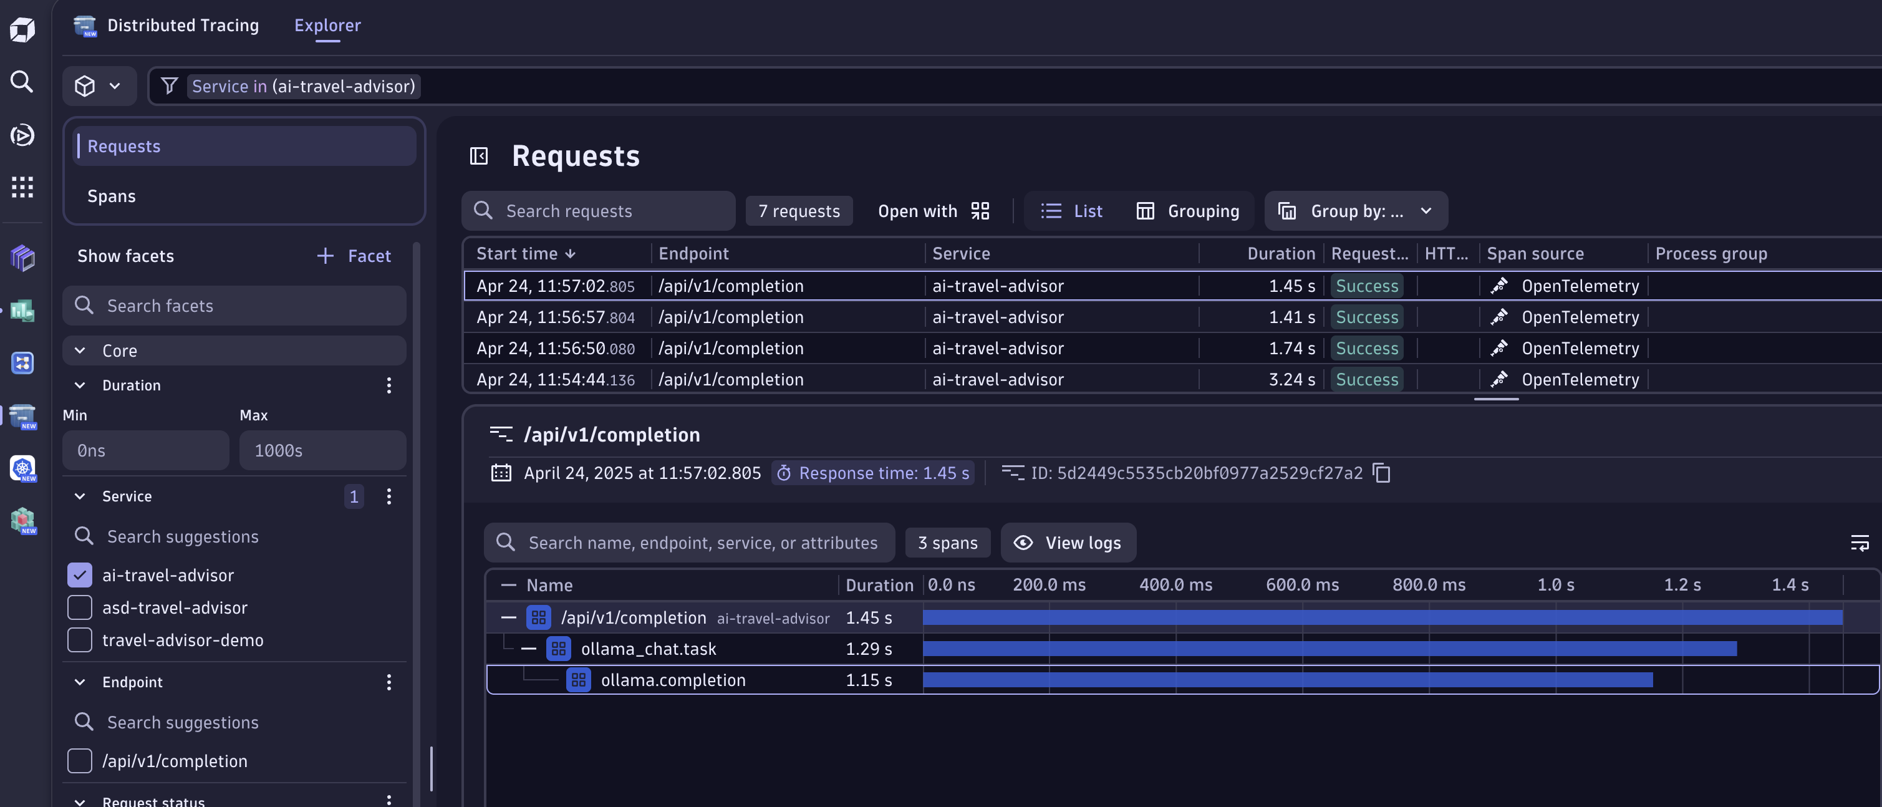
Task: Collapse the /api/v1/completion root span row
Action: pyautogui.click(x=508, y=617)
